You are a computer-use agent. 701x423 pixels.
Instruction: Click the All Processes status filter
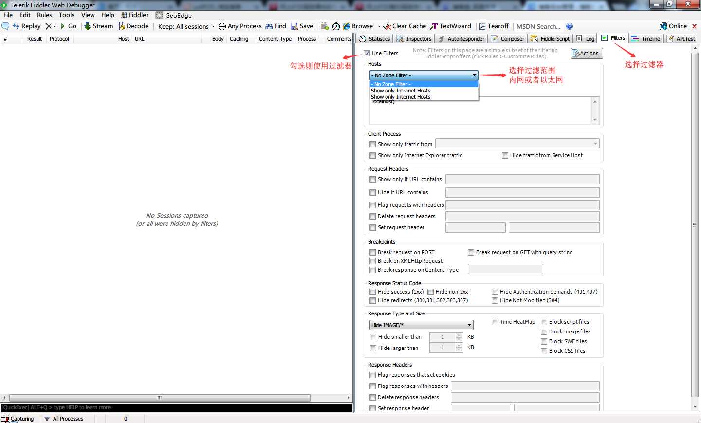point(64,419)
